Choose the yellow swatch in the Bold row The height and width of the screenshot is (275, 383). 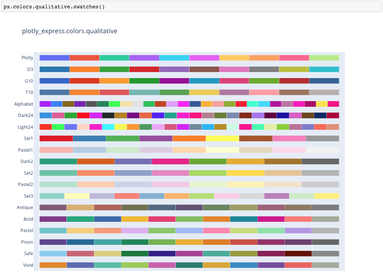point(135,219)
